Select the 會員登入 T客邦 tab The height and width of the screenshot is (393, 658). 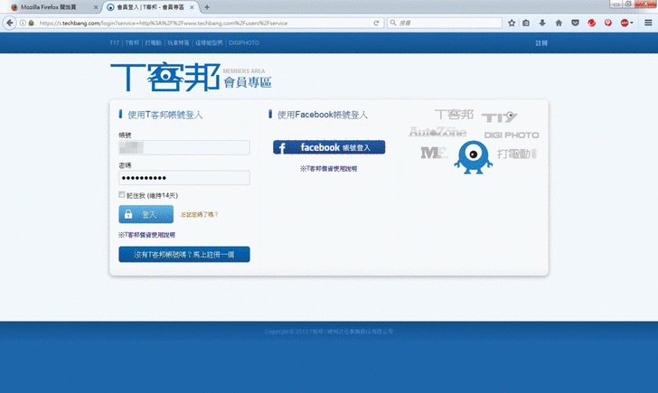click(x=150, y=7)
